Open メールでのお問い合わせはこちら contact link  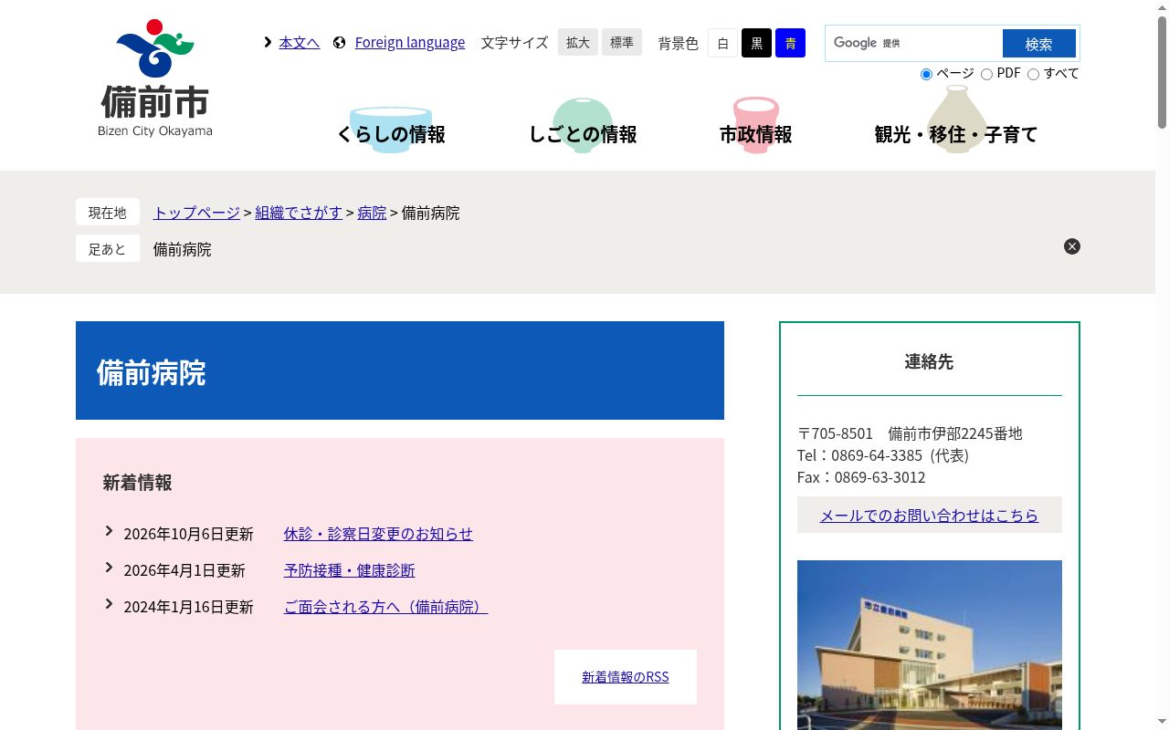(930, 516)
